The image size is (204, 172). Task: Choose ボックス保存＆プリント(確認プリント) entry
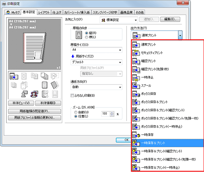click(x=168, y=110)
